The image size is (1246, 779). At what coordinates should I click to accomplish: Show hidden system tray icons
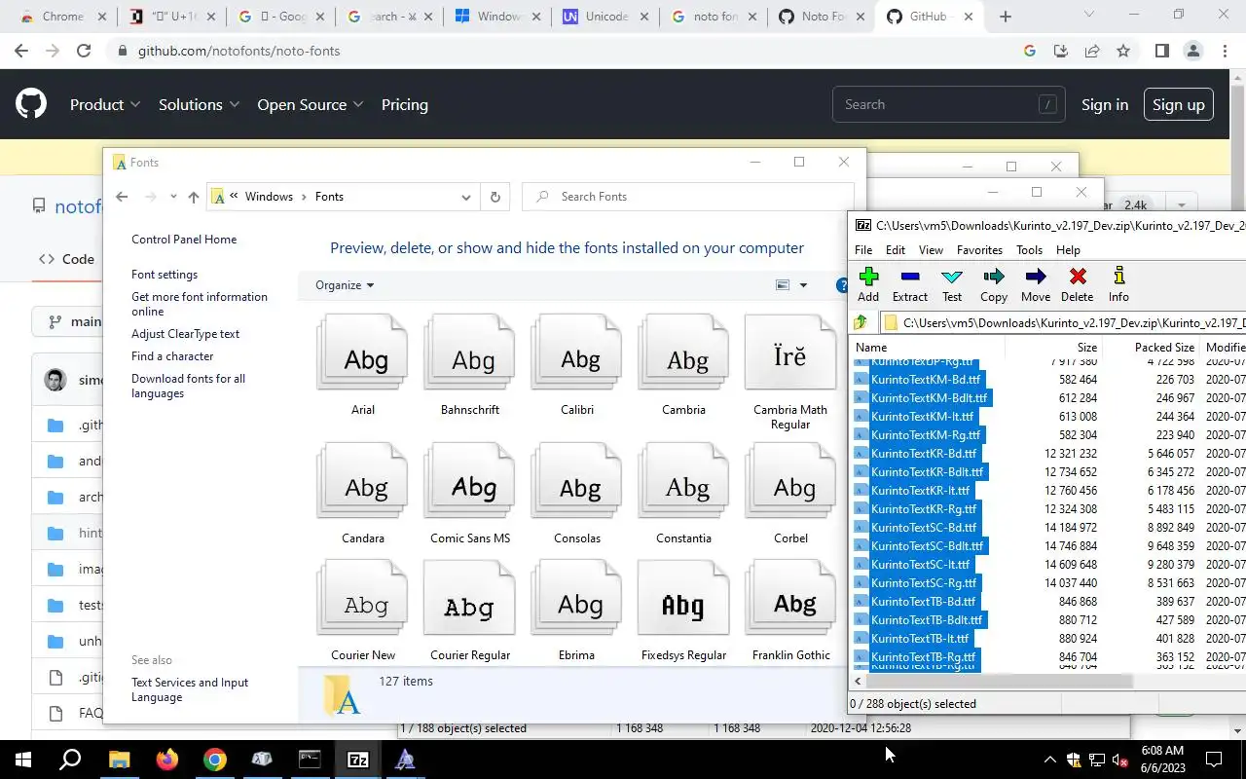(x=1049, y=760)
